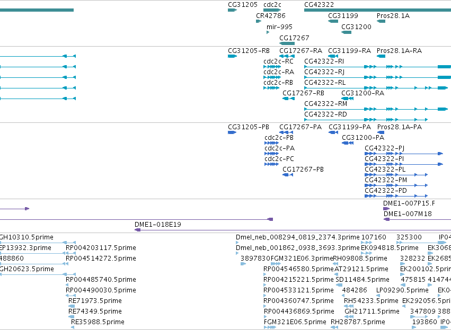The image size is (451, 330).
Task: Select the CG31199 gene label
Action: coord(343,15)
